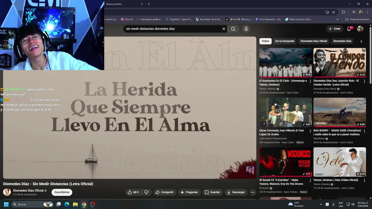Viewport: 372px width, 209px height.
Task: Select the Diomedes Díaz filter chip
Action: [342, 41]
